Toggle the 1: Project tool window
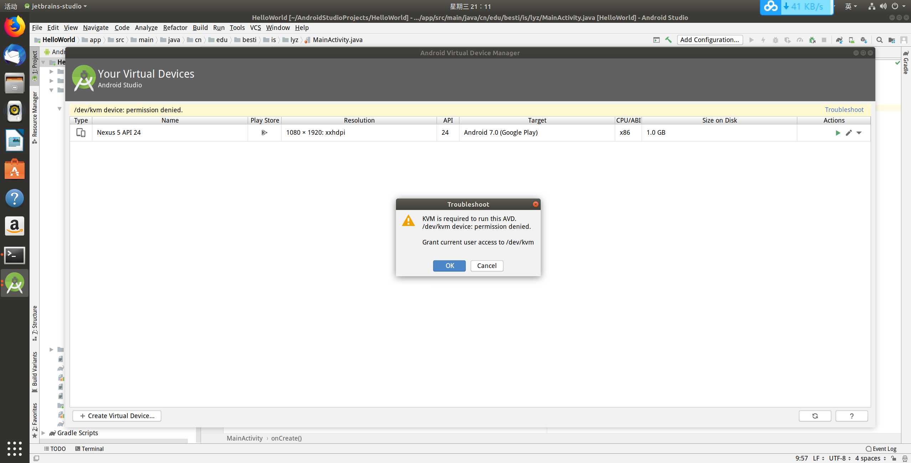911x463 pixels. [35, 66]
